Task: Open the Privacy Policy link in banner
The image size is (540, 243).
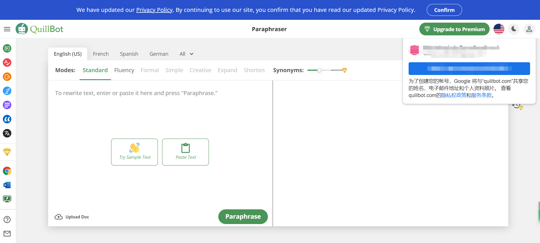Action: 154,10
